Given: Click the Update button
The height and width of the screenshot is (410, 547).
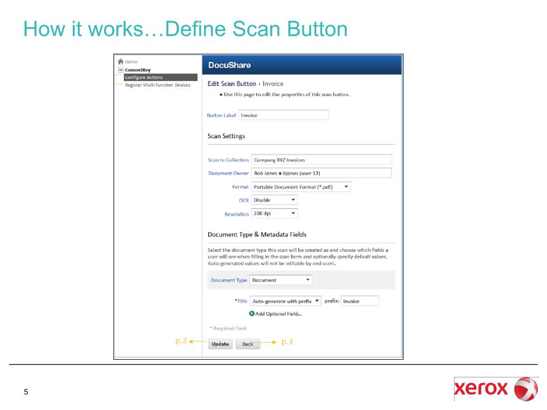Looking at the screenshot, I should tap(220, 344).
